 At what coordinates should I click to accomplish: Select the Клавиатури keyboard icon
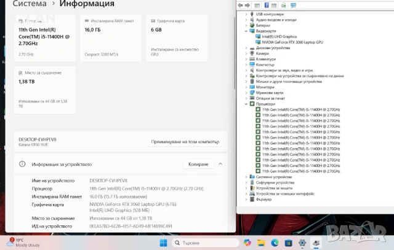coord(252,59)
